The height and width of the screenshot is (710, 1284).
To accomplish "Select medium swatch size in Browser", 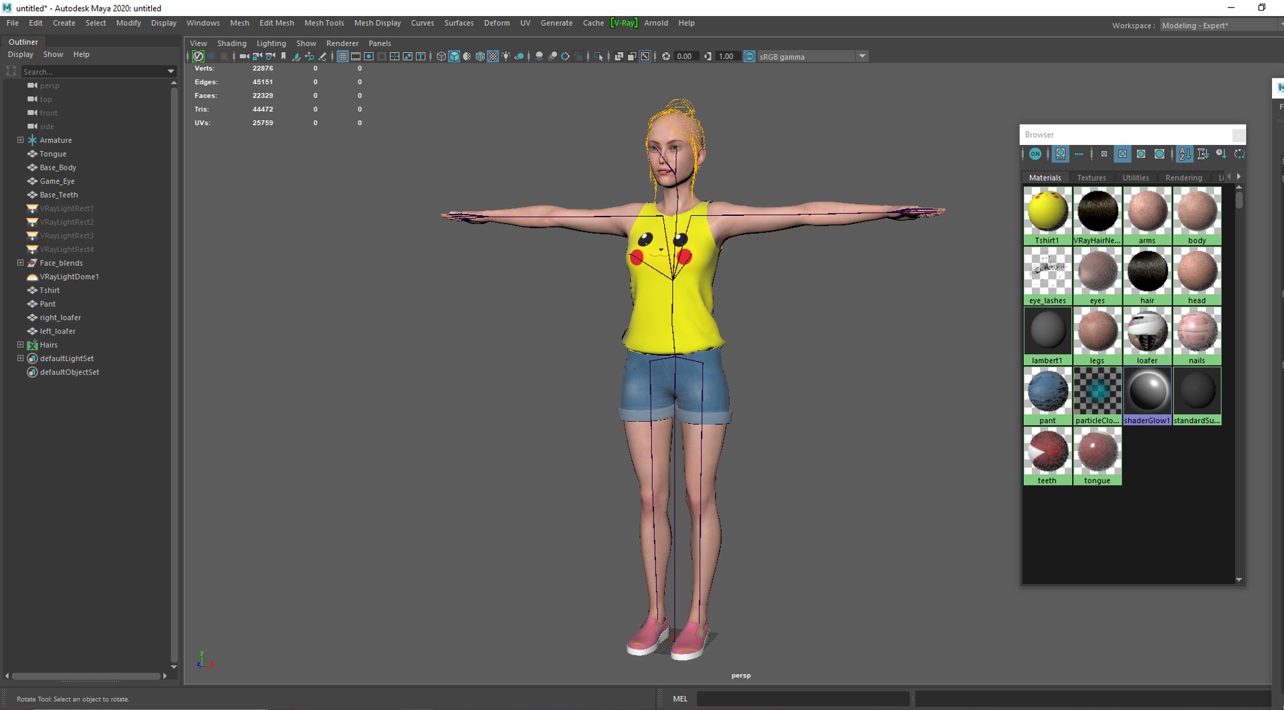I will (1123, 154).
